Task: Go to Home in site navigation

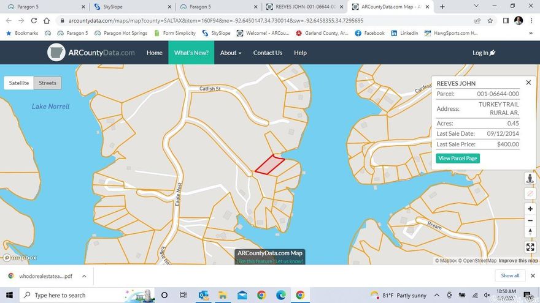Action: (154, 53)
